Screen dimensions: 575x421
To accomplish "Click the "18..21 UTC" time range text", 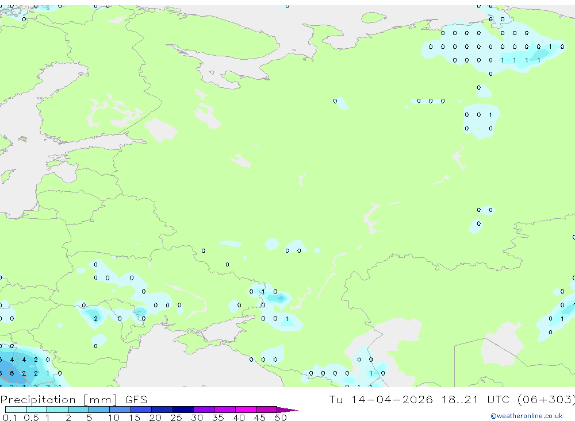I will click(475, 399).
